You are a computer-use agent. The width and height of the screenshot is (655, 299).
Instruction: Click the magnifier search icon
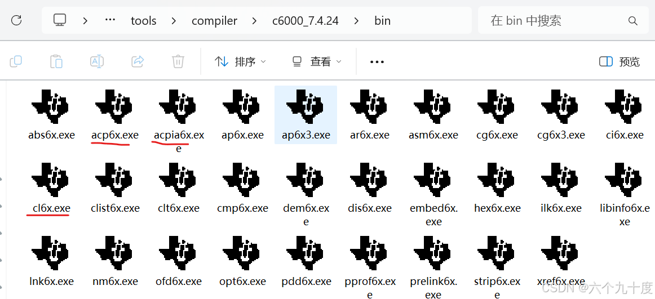632,20
